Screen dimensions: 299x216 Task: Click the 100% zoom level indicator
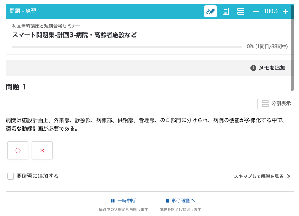[x=271, y=11]
